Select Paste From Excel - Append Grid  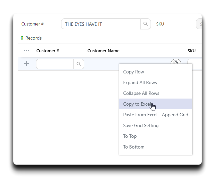point(156,115)
